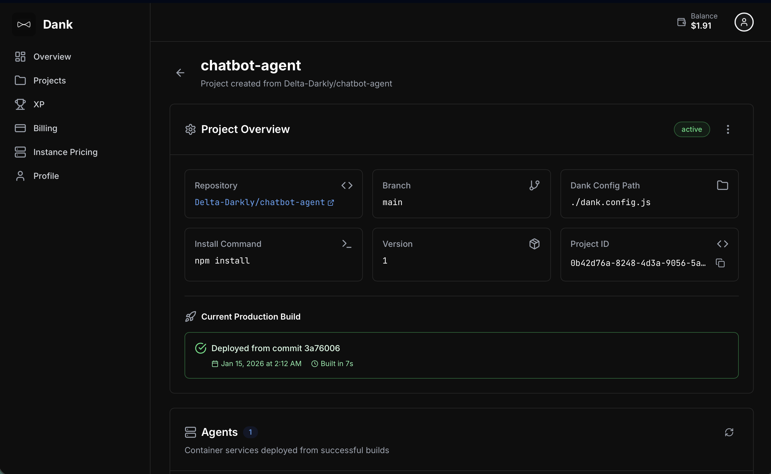Open the three-dot project options menu
Screen dimensions: 771x474
click(x=728, y=129)
